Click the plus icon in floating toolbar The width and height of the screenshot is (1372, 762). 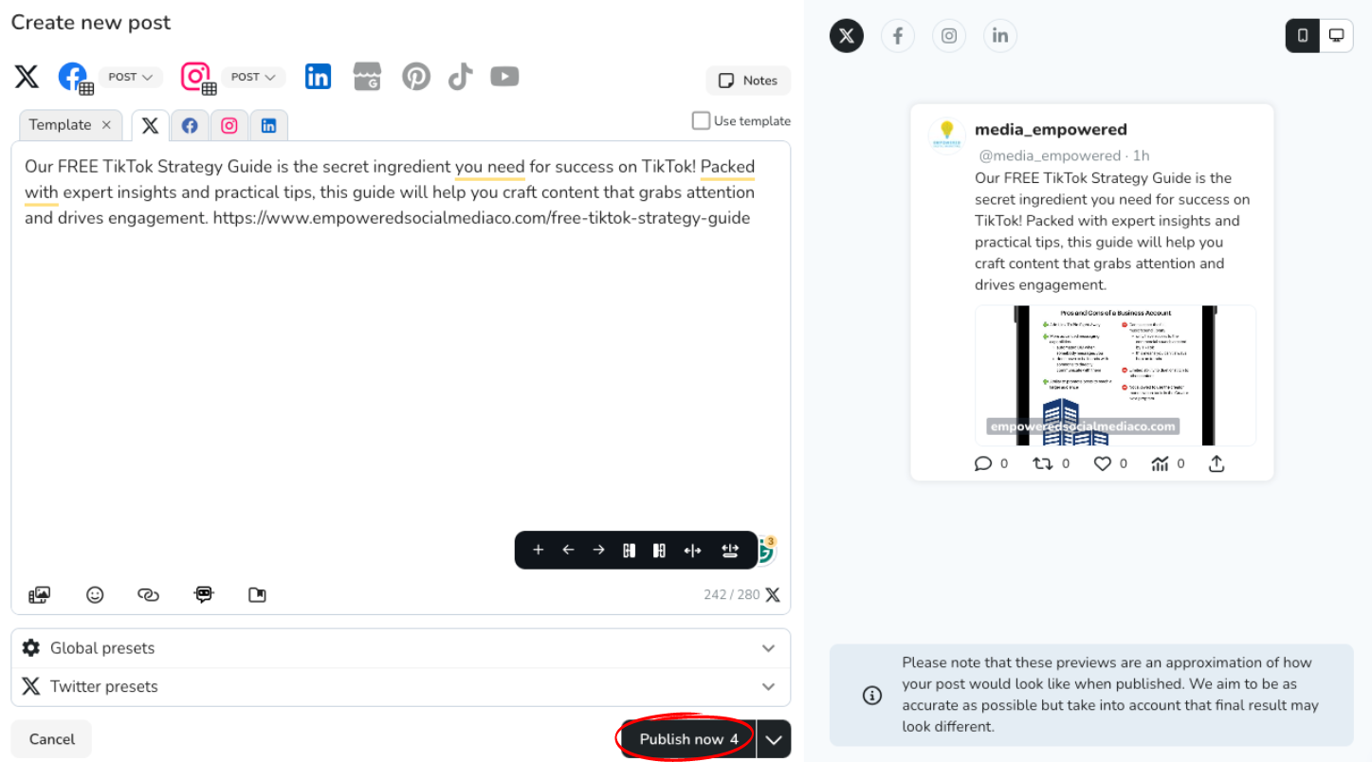coord(538,550)
